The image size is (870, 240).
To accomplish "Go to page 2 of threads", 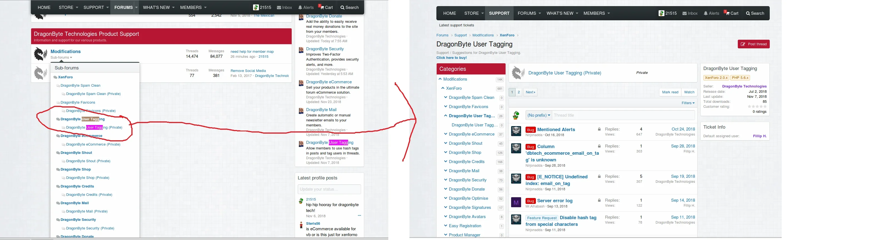I will pyautogui.click(x=519, y=92).
